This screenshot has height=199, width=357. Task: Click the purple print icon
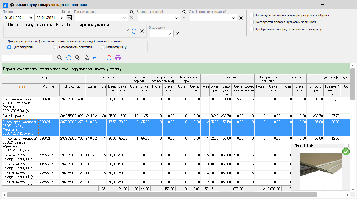pyautogui.click(x=118, y=58)
